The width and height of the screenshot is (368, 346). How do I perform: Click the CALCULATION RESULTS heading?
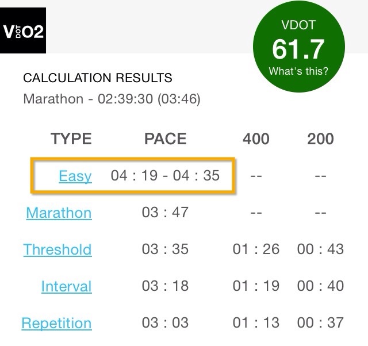click(98, 78)
